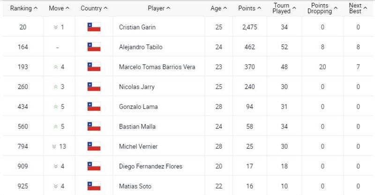
Task: Click the Chile flag in Alejandro Tabilo's row
Action: click(94, 47)
